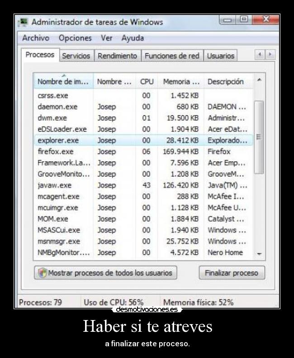The image size is (294, 358).
Task: Click the shield icon on Mostrar procesos button
Action: tap(43, 273)
